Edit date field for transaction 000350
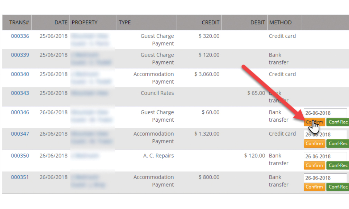The width and height of the screenshot is (349, 209). (325, 156)
